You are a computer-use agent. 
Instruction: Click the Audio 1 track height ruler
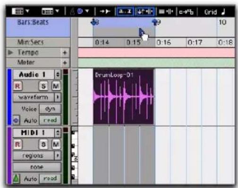tap(75, 97)
